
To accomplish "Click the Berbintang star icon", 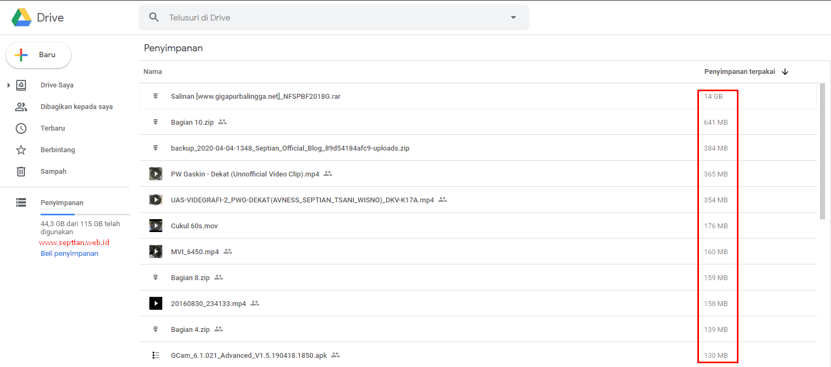I will [x=21, y=149].
